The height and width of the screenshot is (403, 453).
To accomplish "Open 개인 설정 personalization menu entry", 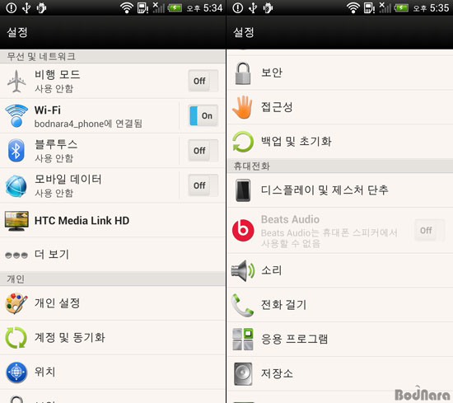I will click(x=113, y=303).
